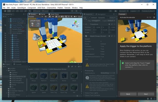The width and height of the screenshot is (158, 102).
Task: Open the LEGO Tools menu
Action: (x=41, y=8)
